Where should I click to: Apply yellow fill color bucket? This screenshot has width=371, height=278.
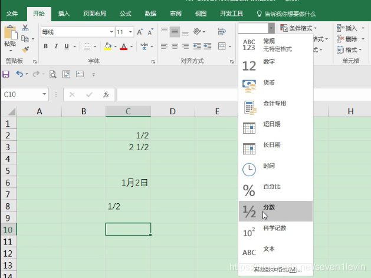click(108, 47)
